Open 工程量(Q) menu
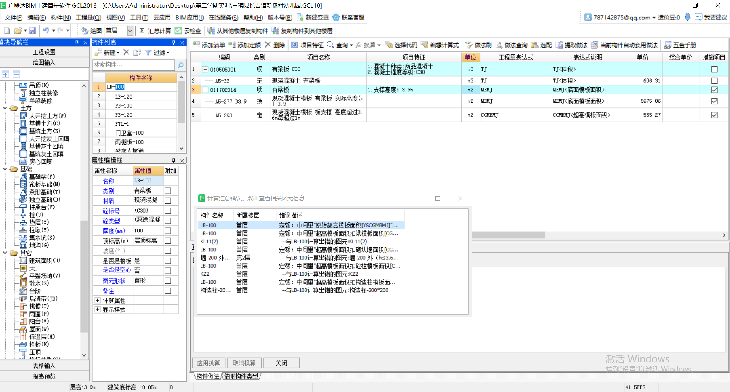730x392 pixels. point(88,18)
